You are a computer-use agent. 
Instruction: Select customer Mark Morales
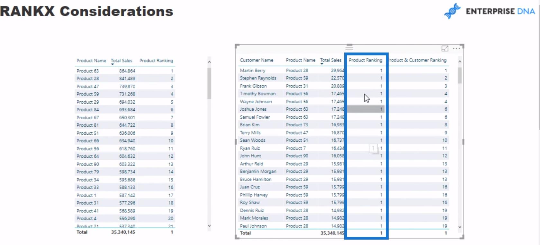coord(254,218)
